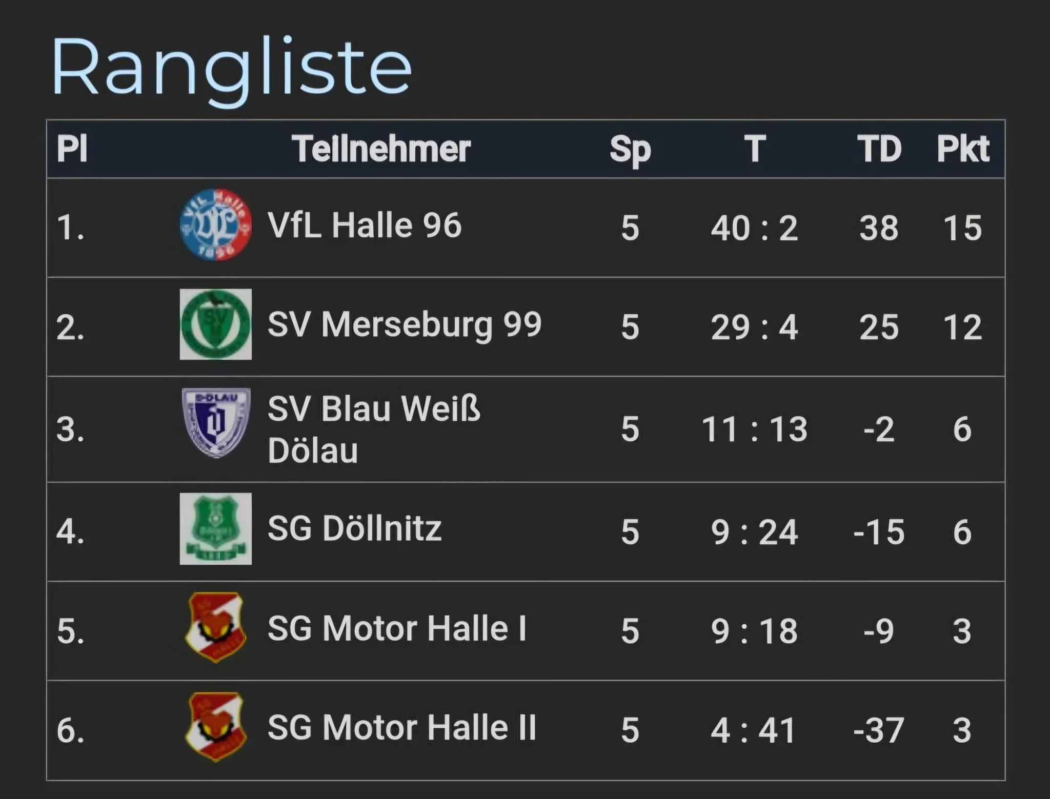Open the SV Merseburg 99 team link
This screenshot has height=799, width=1050.
click(x=404, y=325)
